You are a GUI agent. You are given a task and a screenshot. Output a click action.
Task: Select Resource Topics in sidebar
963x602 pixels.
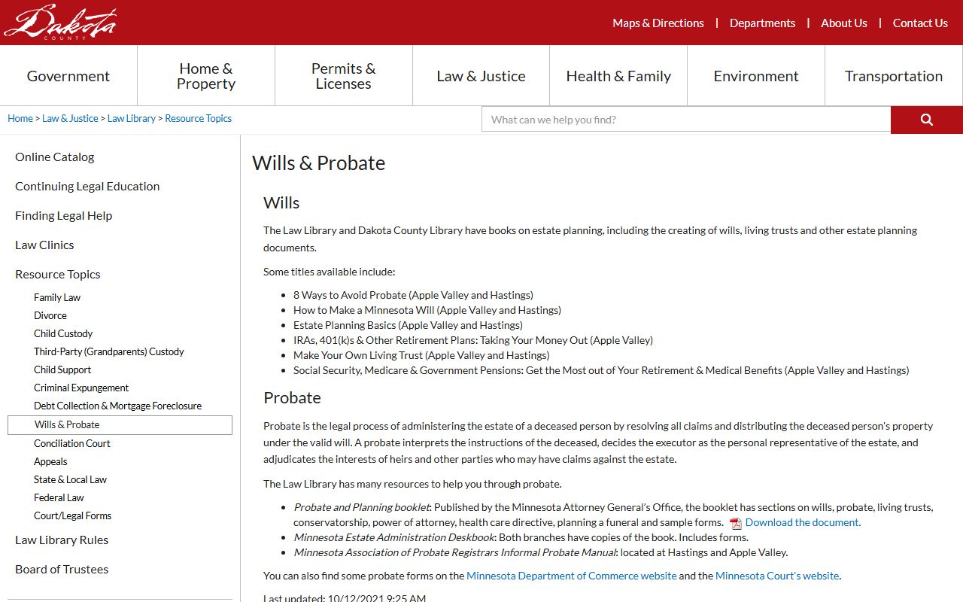coord(58,274)
